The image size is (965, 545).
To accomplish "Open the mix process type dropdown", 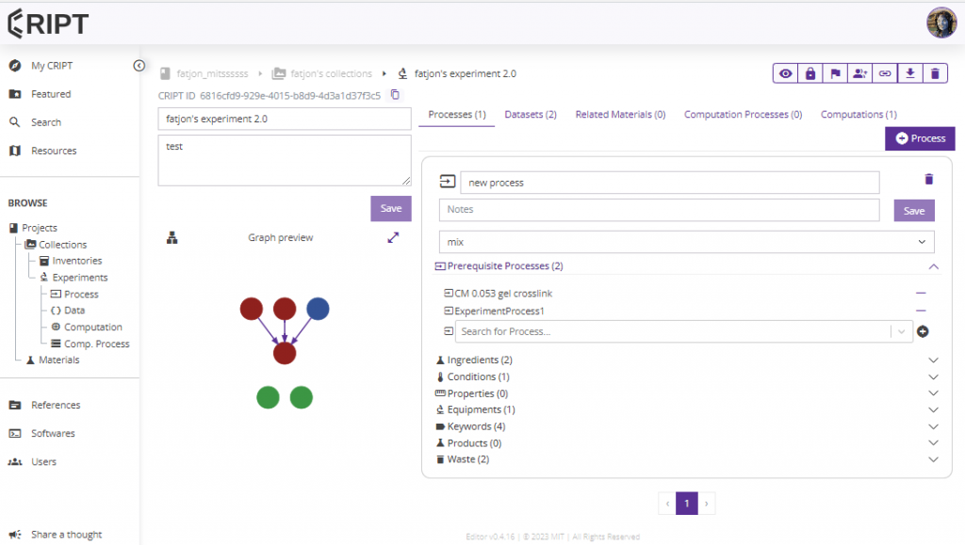I will coord(686,242).
